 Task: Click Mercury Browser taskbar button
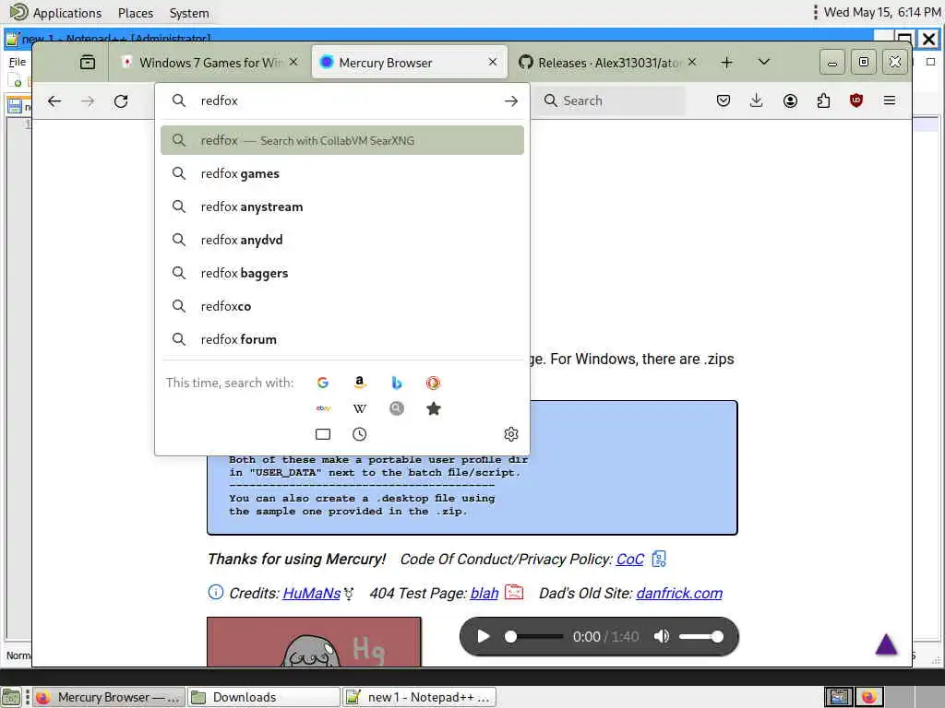(x=109, y=697)
